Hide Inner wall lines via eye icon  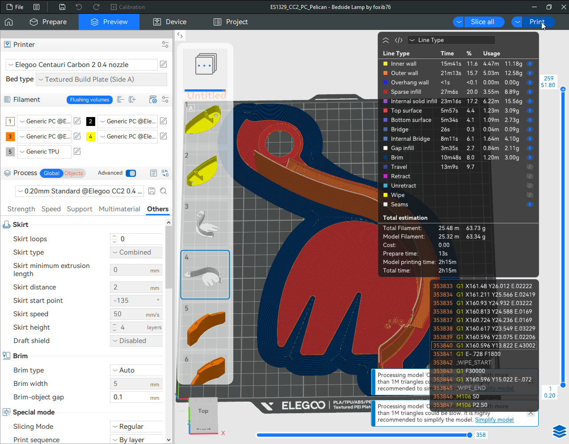coord(530,64)
